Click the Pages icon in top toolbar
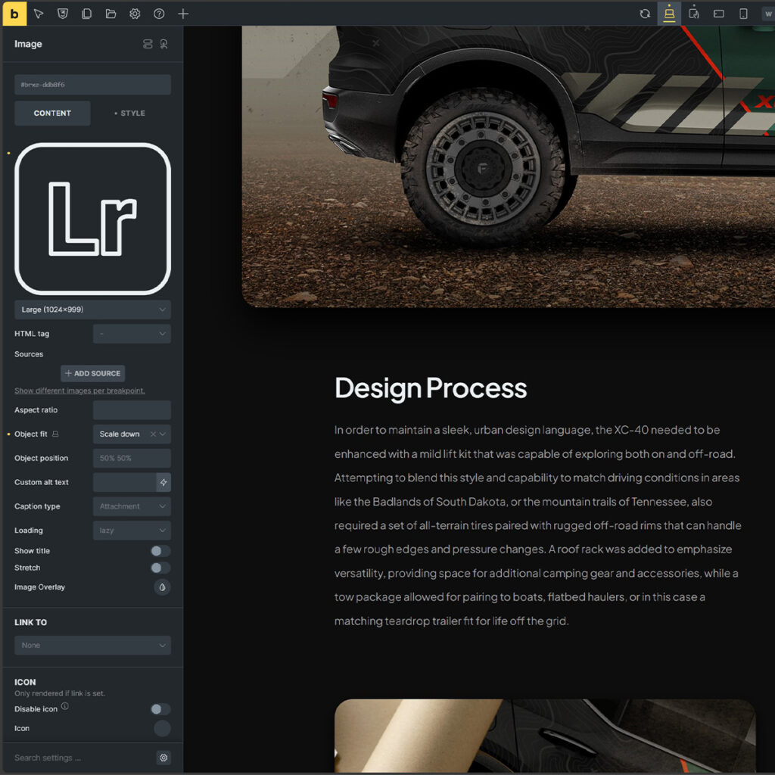 click(86, 14)
